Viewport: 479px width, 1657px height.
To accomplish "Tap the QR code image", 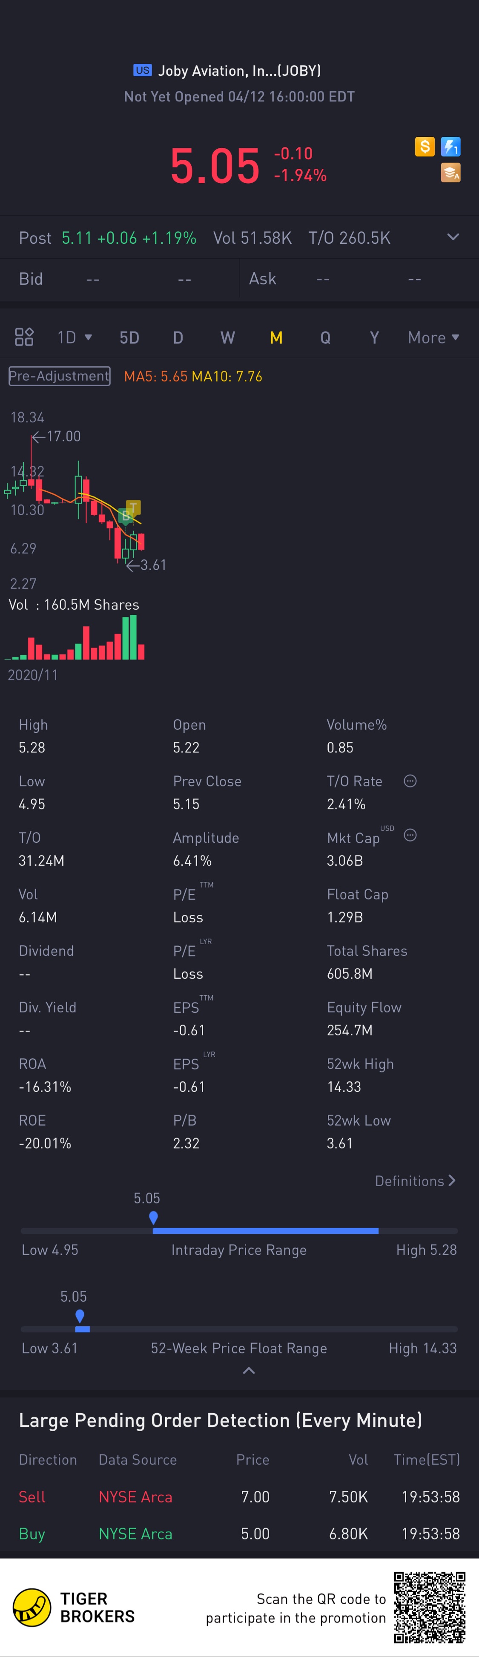I will tap(430, 1607).
